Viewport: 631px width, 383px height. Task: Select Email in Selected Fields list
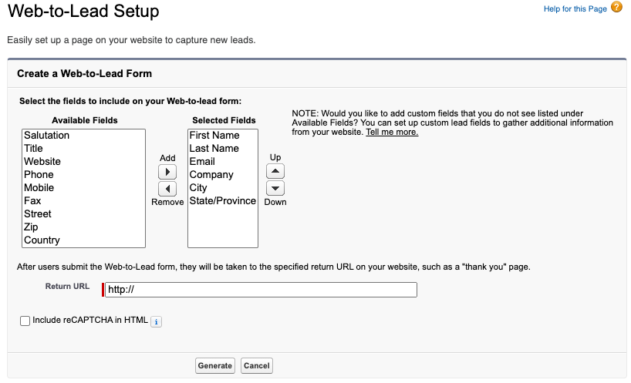[202, 162]
